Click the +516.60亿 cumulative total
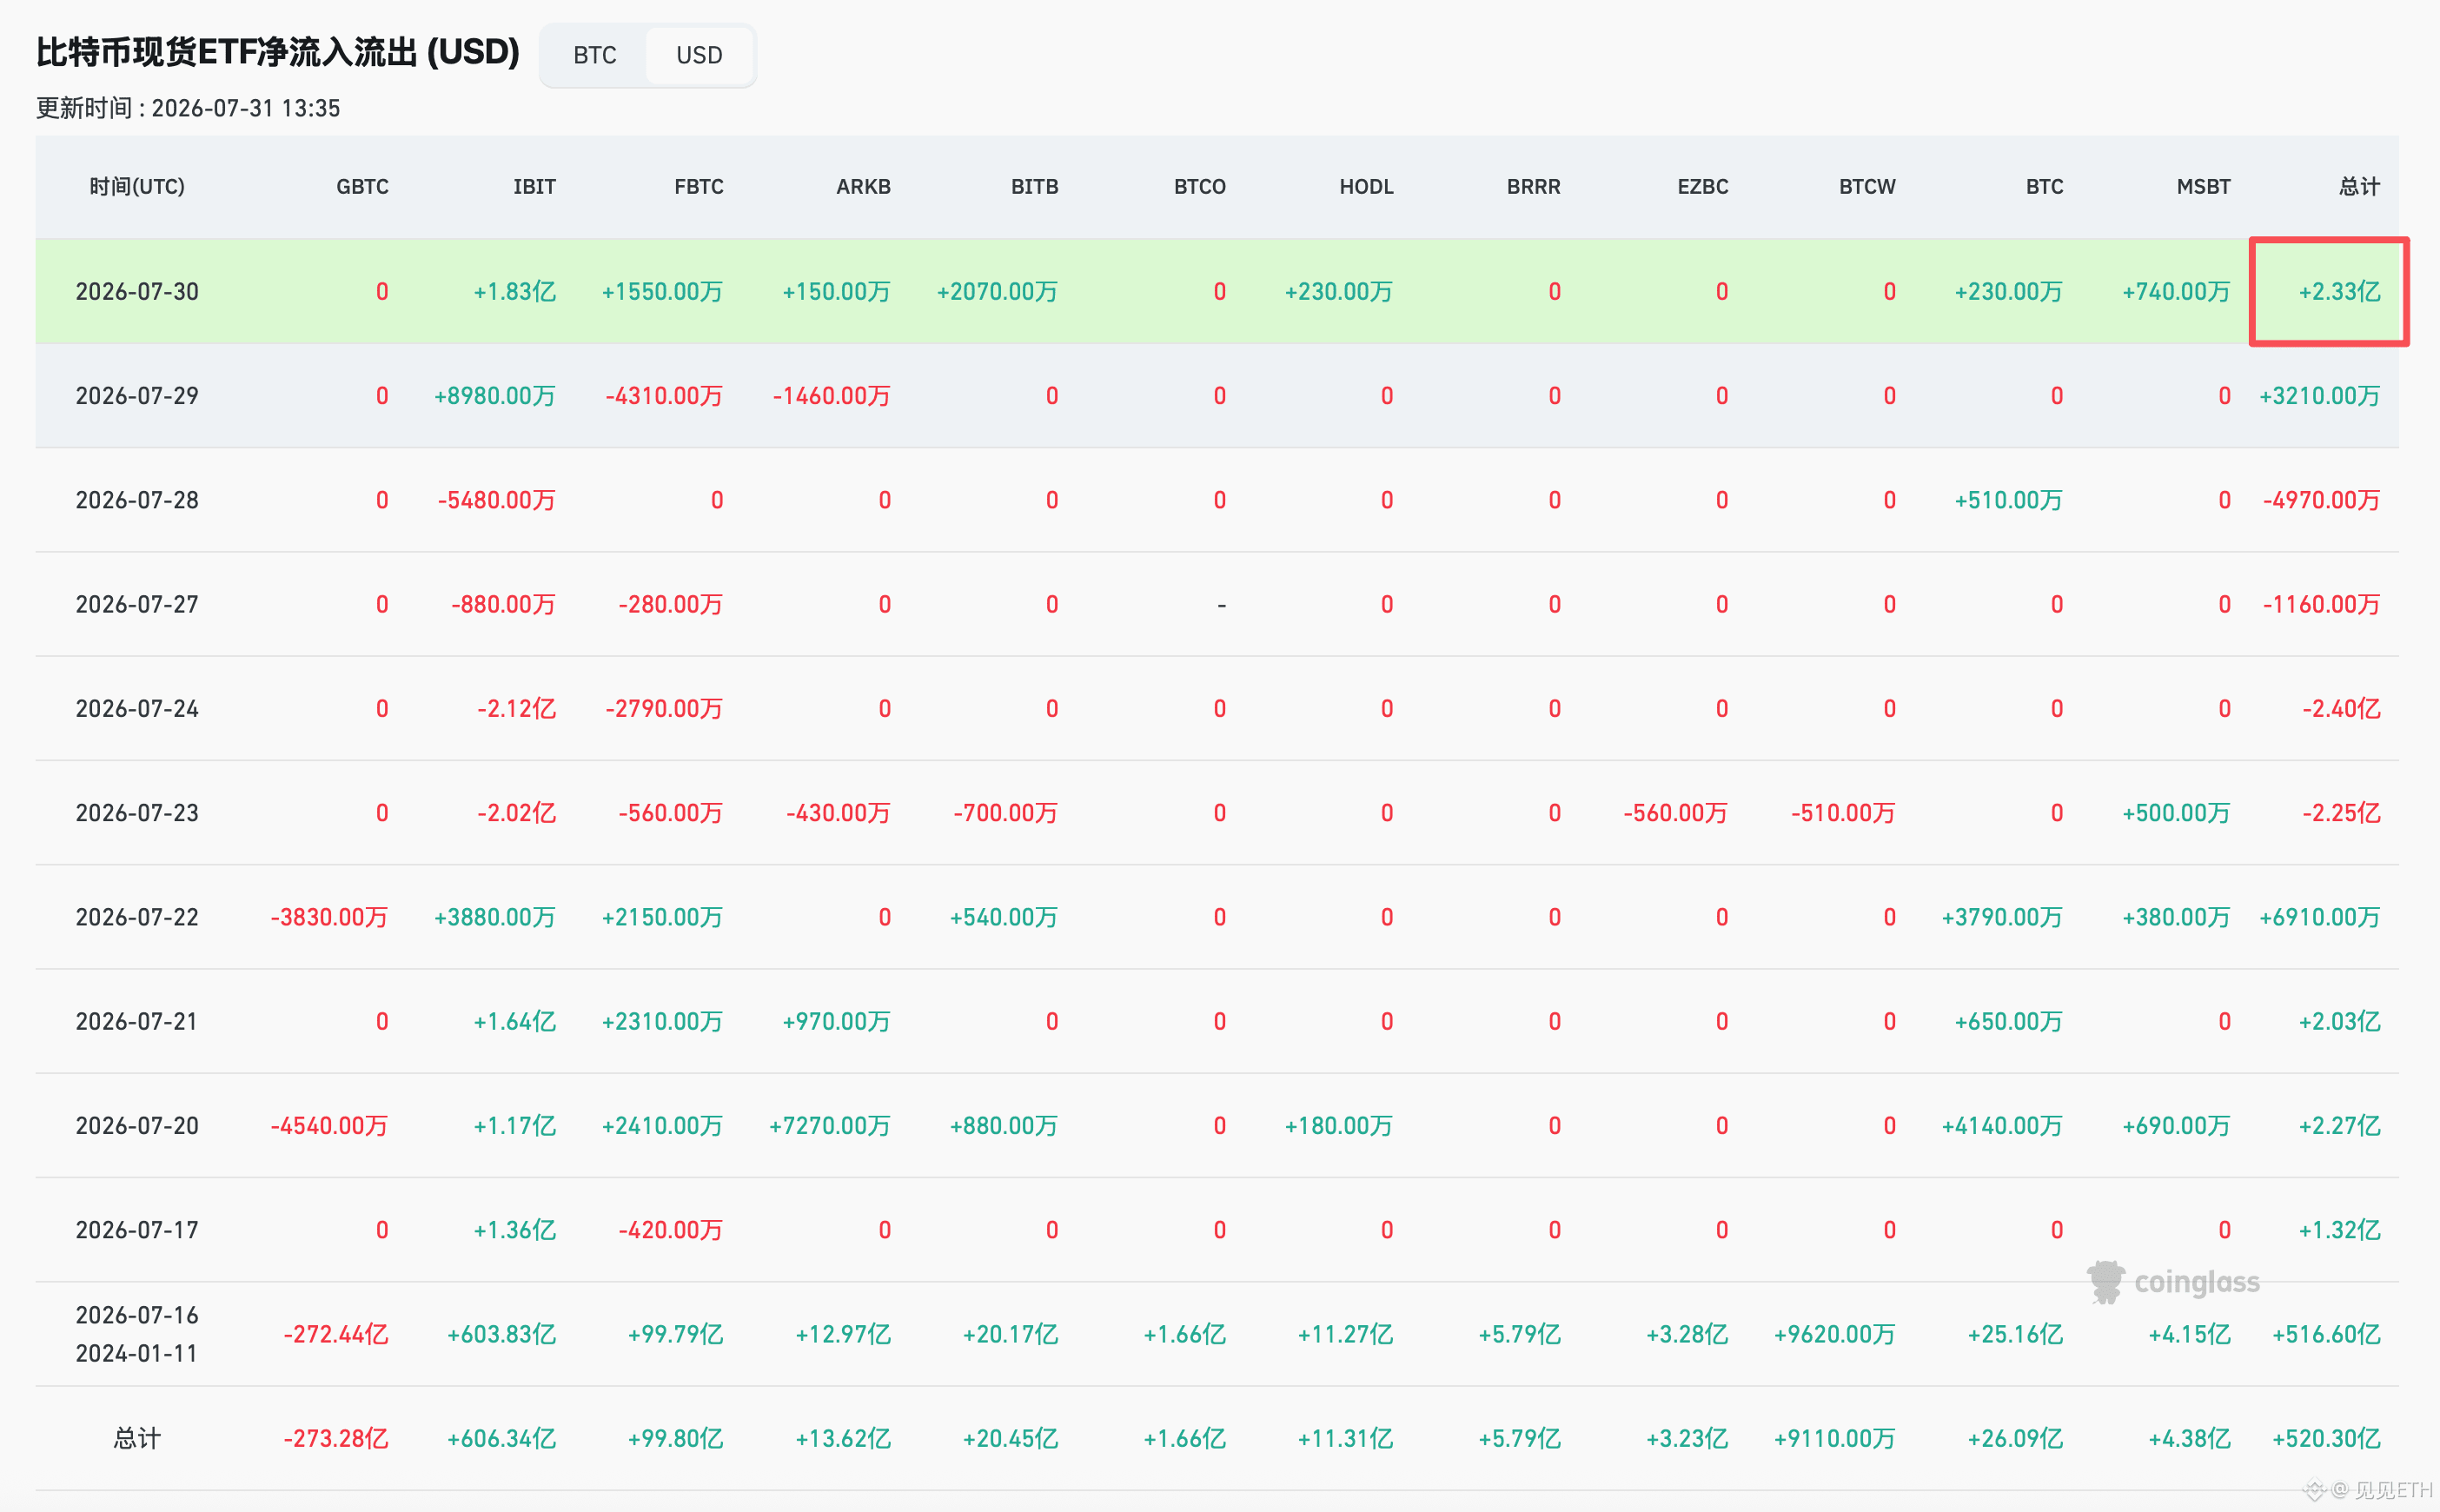 tap(2326, 1335)
